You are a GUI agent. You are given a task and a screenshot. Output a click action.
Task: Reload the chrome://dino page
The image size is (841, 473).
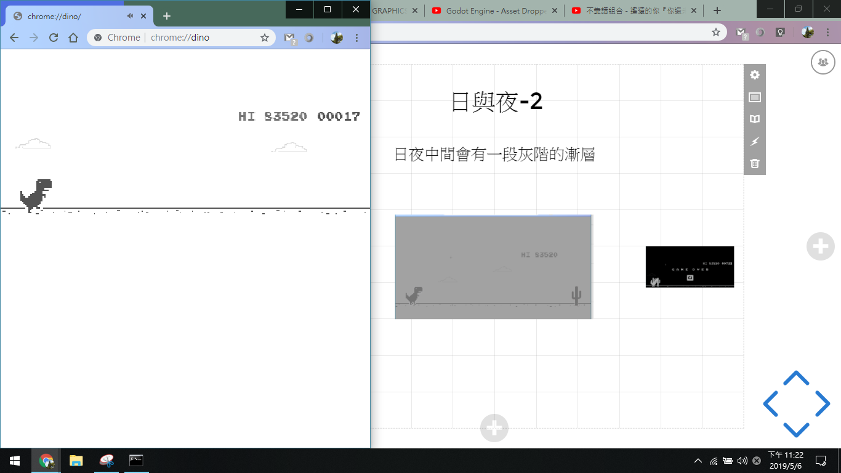54,38
